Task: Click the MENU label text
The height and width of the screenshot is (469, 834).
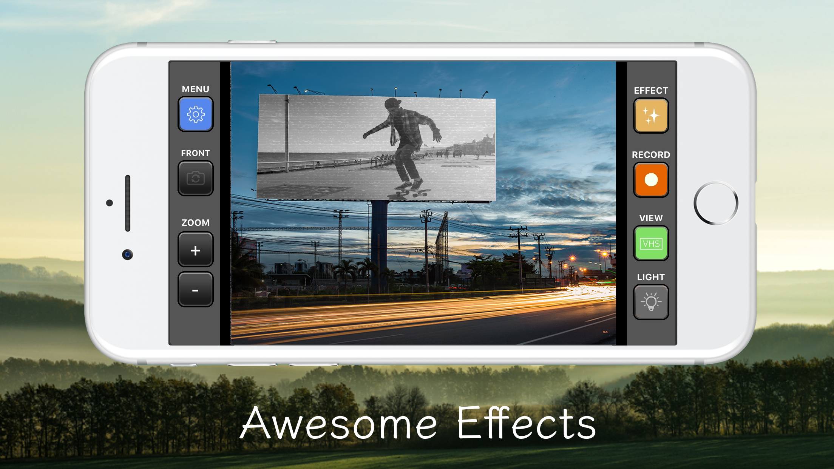Action: coord(195,89)
